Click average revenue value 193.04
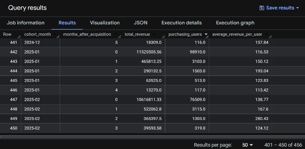This screenshot has height=149, width=305. pos(262,71)
